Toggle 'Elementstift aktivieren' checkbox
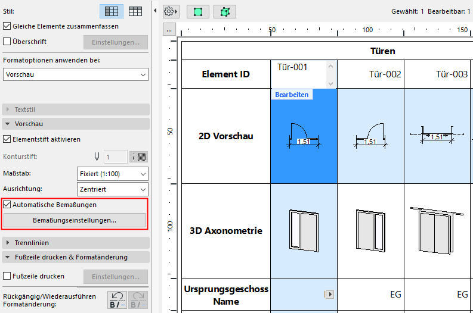This screenshot has width=473, height=313. tap(7, 139)
